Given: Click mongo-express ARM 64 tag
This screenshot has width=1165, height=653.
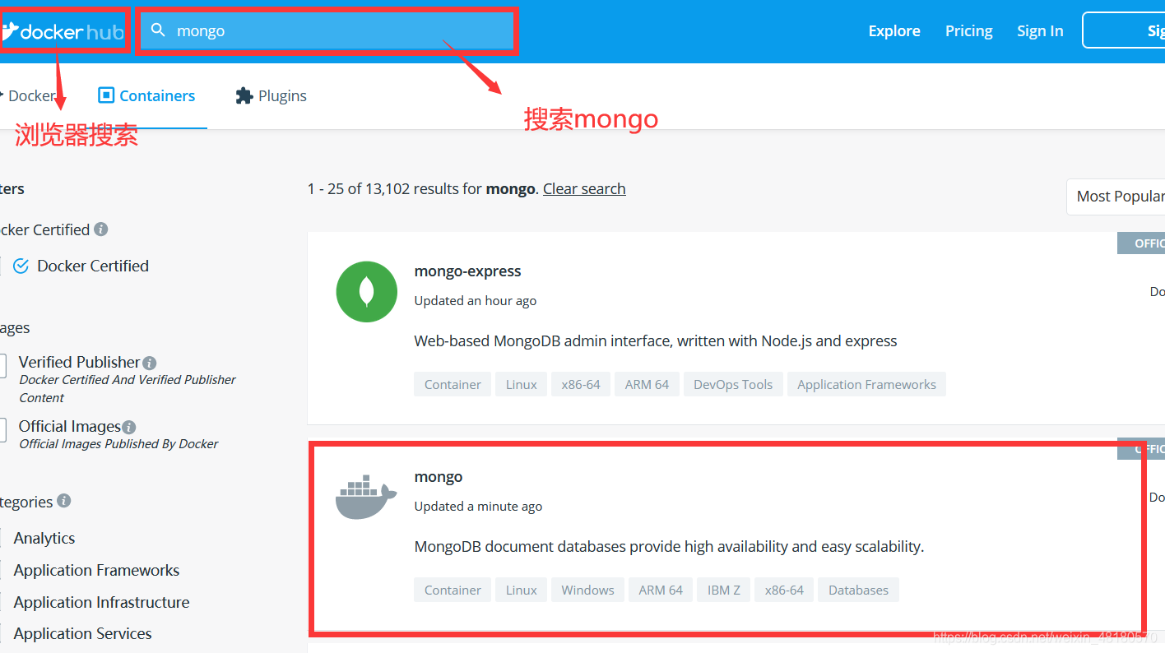Looking at the screenshot, I should tap(647, 384).
